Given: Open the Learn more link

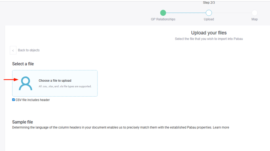Looking at the screenshot, I should (221, 127).
